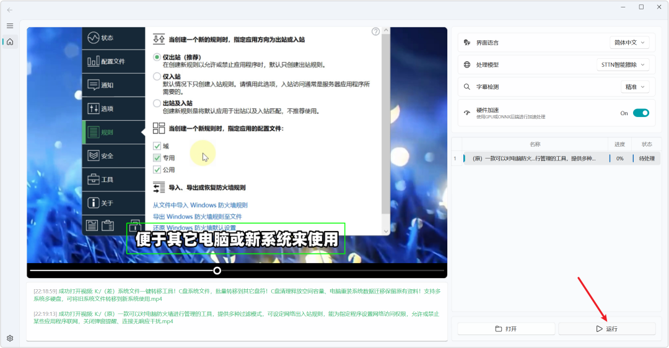
Task: Click the 进度 column header
Action: (x=619, y=144)
